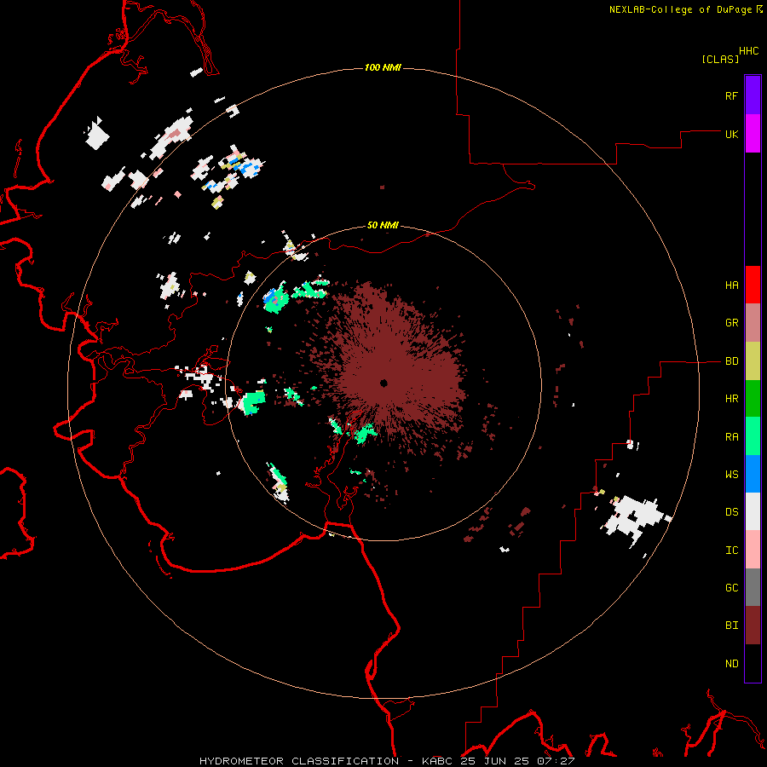Click the RF purple legend swatch
The image size is (767, 767).
[753, 95]
